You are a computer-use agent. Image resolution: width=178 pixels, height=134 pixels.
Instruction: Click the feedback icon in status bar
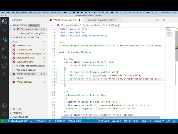[169, 121]
